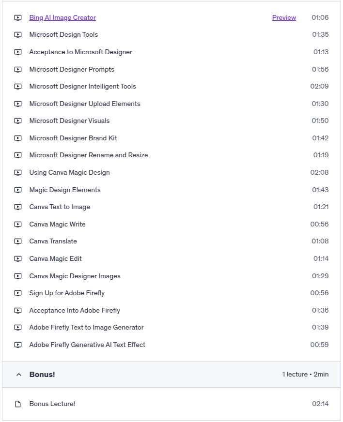Click video icon beside Canva Magic Write
Screen dimensions: 343x422
(18, 225)
